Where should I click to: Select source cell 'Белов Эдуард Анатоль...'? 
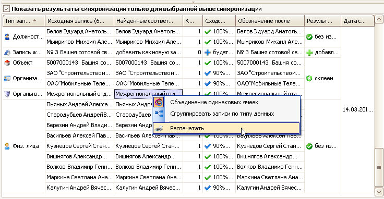[x=80, y=32]
